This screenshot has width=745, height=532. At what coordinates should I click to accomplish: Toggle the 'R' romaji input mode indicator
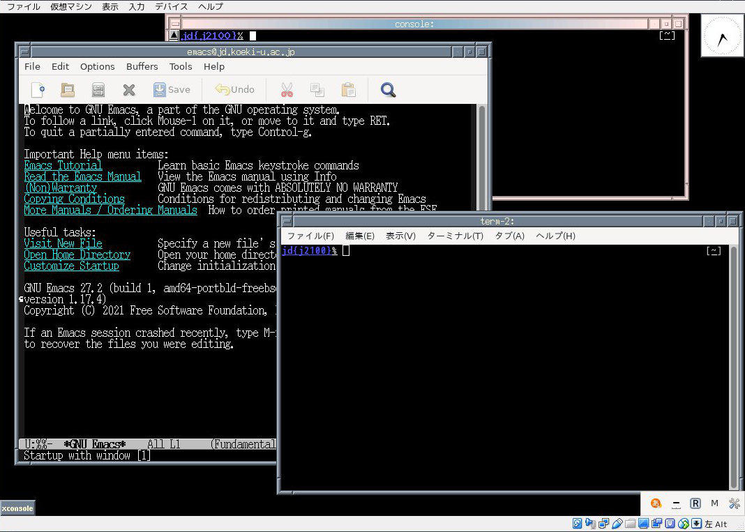point(695,503)
